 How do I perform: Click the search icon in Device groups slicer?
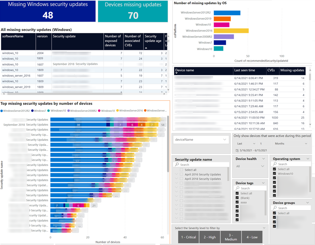click(275, 208)
